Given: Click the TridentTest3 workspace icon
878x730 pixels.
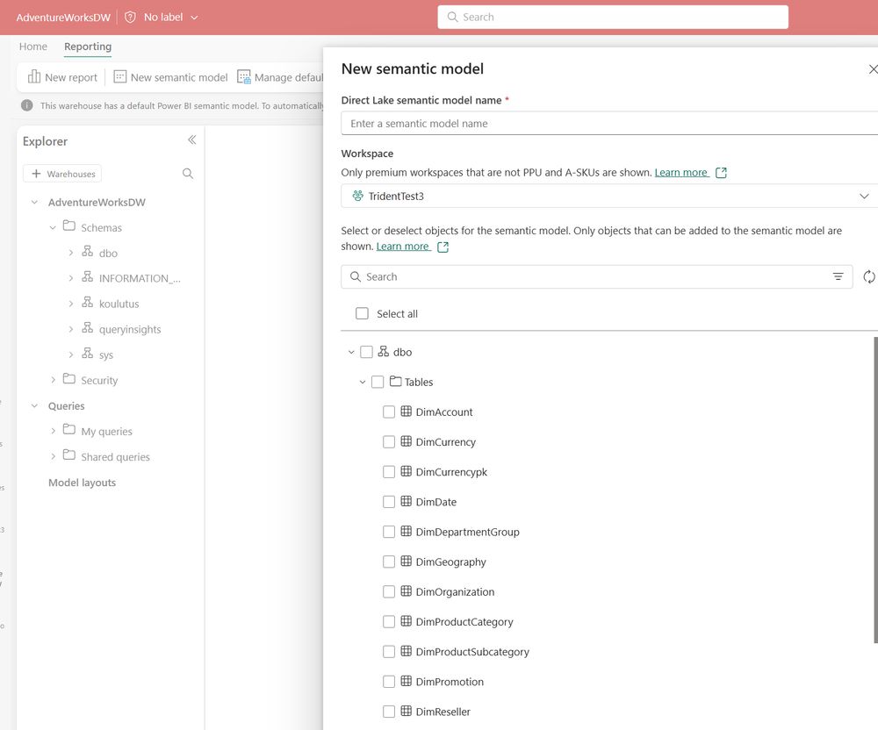Looking at the screenshot, I should tap(358, 196).
